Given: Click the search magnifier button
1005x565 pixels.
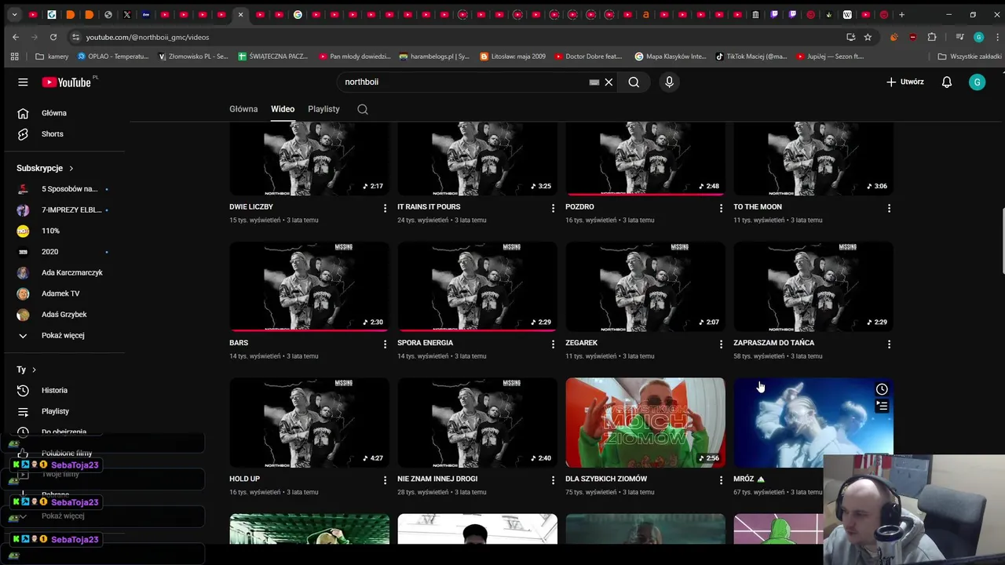Looking at the screenshot, I should (x=634, y=82).
